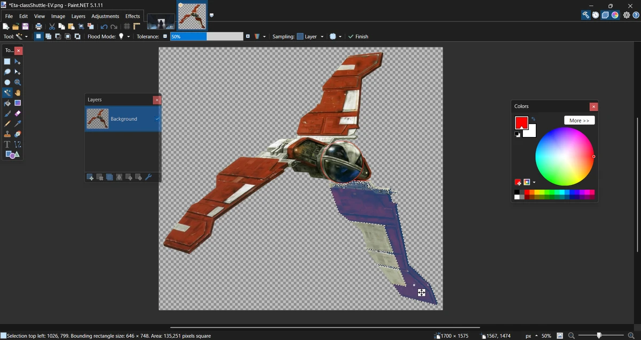Set selection mode to Invert (xor)
This screenshot has width=641, height=340.
point(77,36)
